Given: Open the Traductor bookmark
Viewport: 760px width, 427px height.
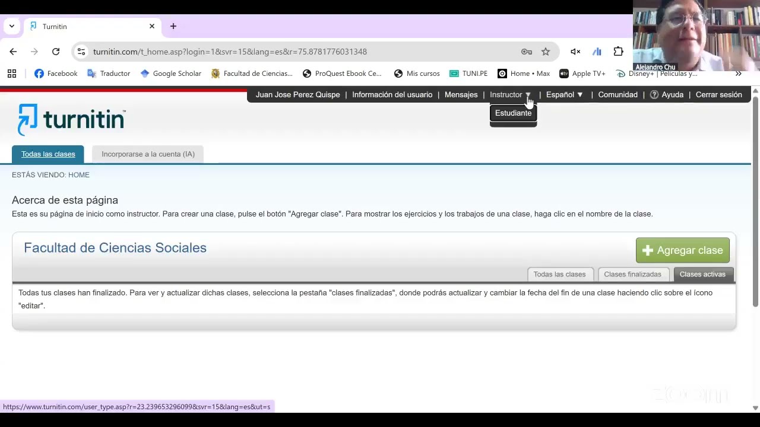Looking at the screenshot, I should [x=109, y=74].
